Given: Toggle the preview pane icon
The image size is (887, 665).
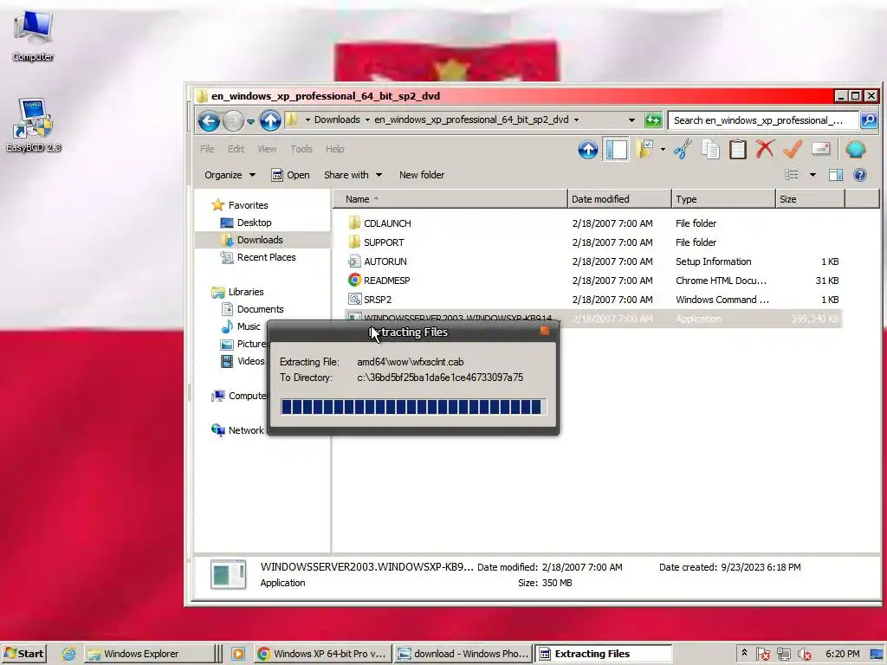Looking at the screenshot, I should [836, 175].
